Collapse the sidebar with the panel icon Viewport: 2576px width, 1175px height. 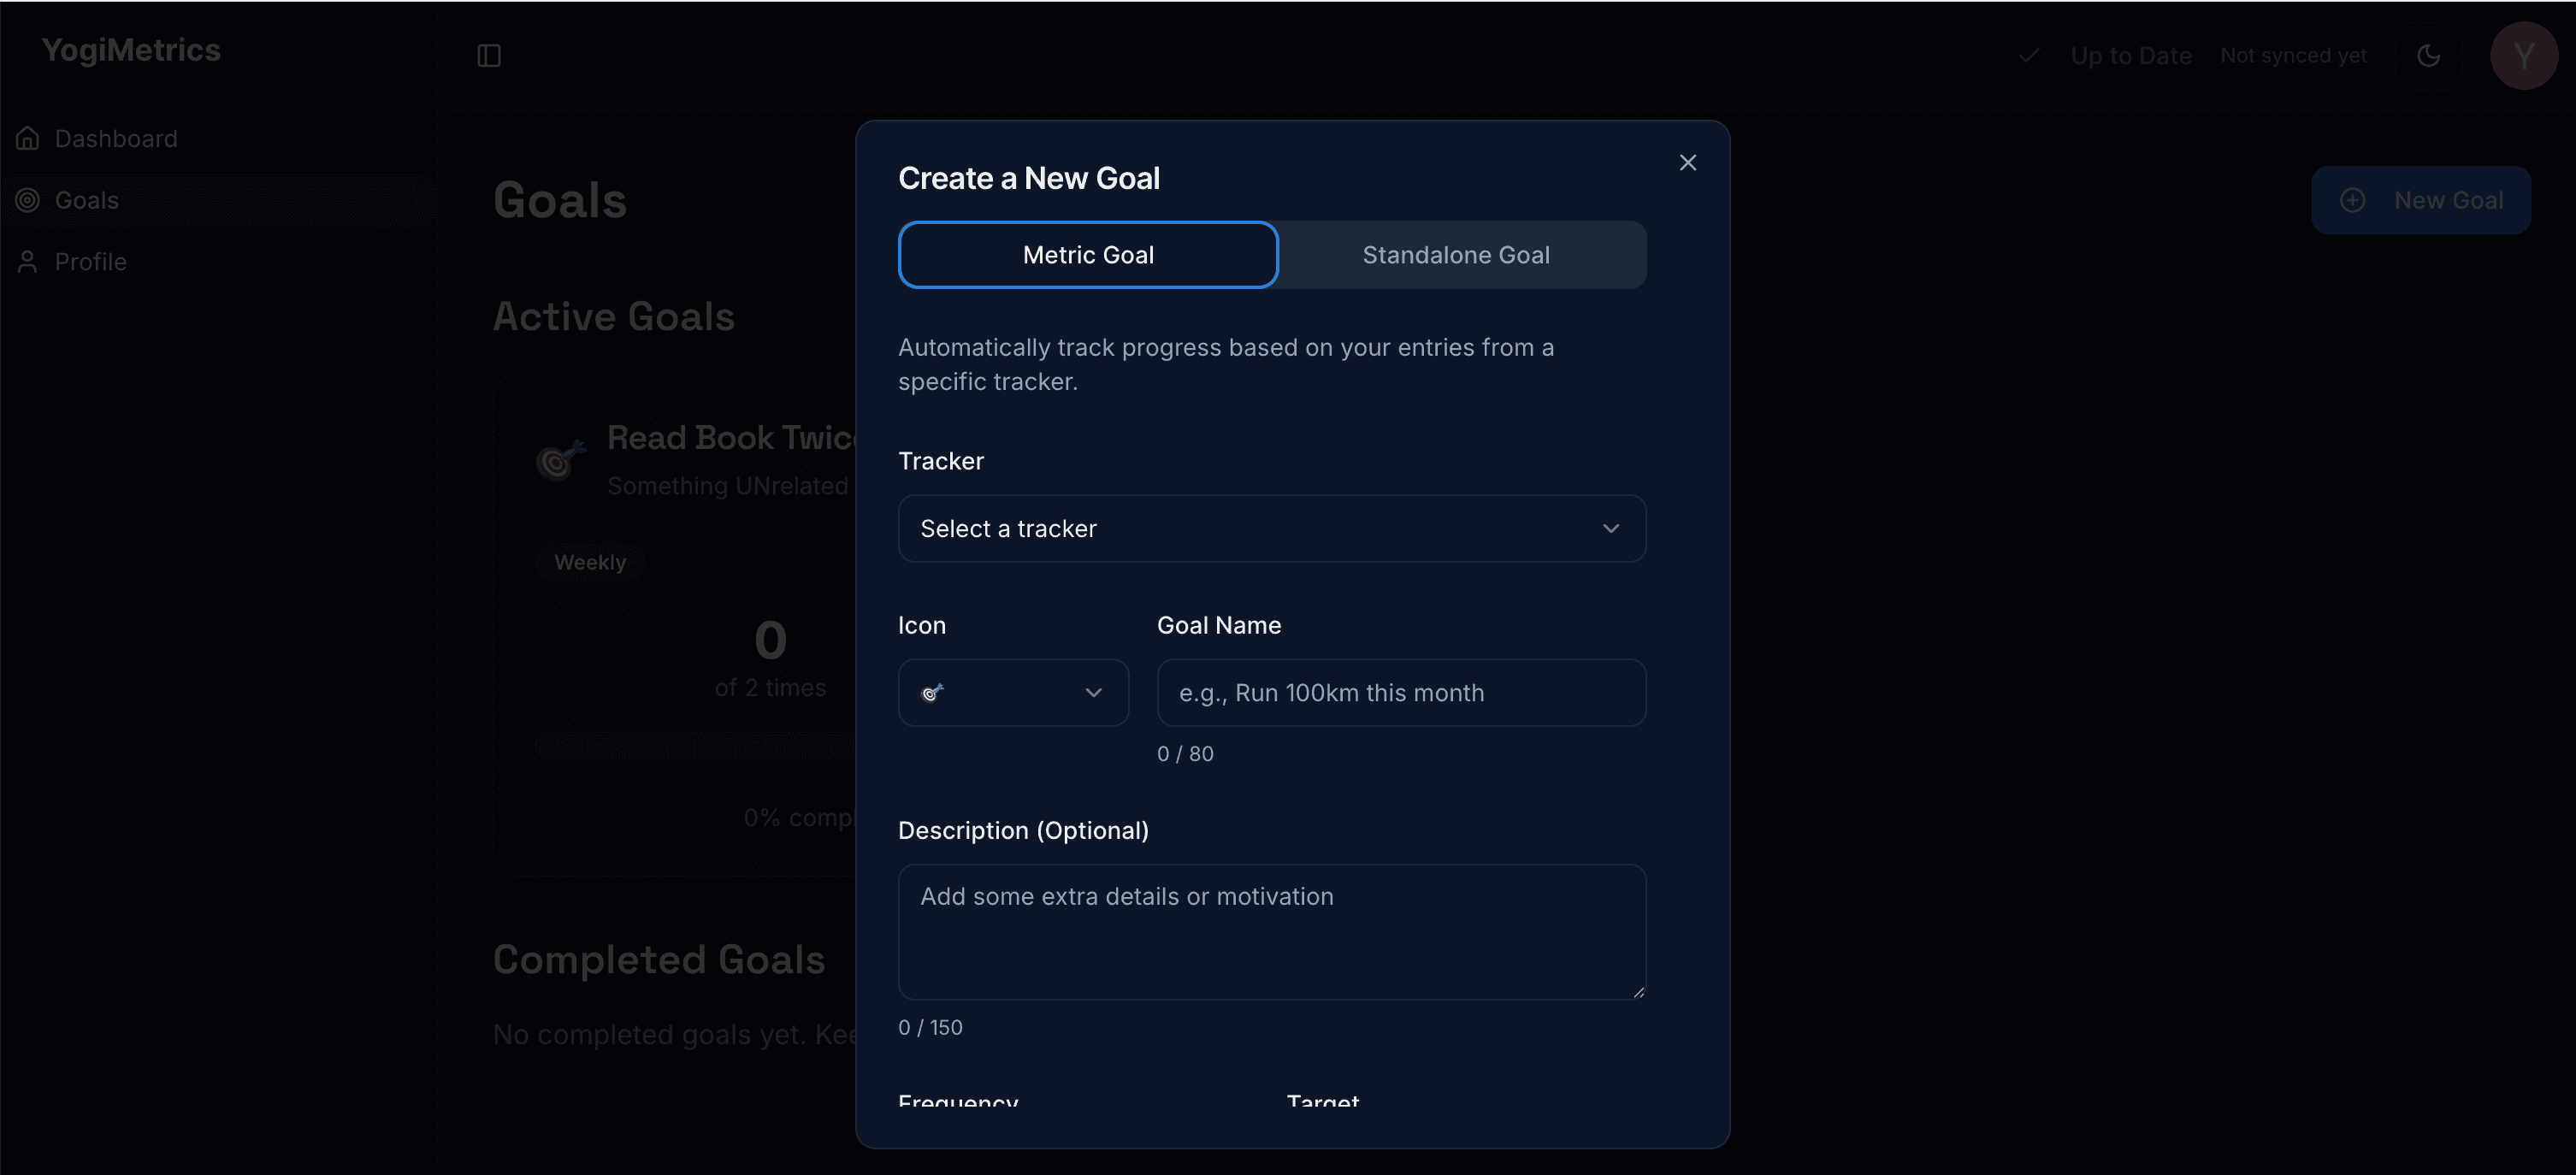489,56
